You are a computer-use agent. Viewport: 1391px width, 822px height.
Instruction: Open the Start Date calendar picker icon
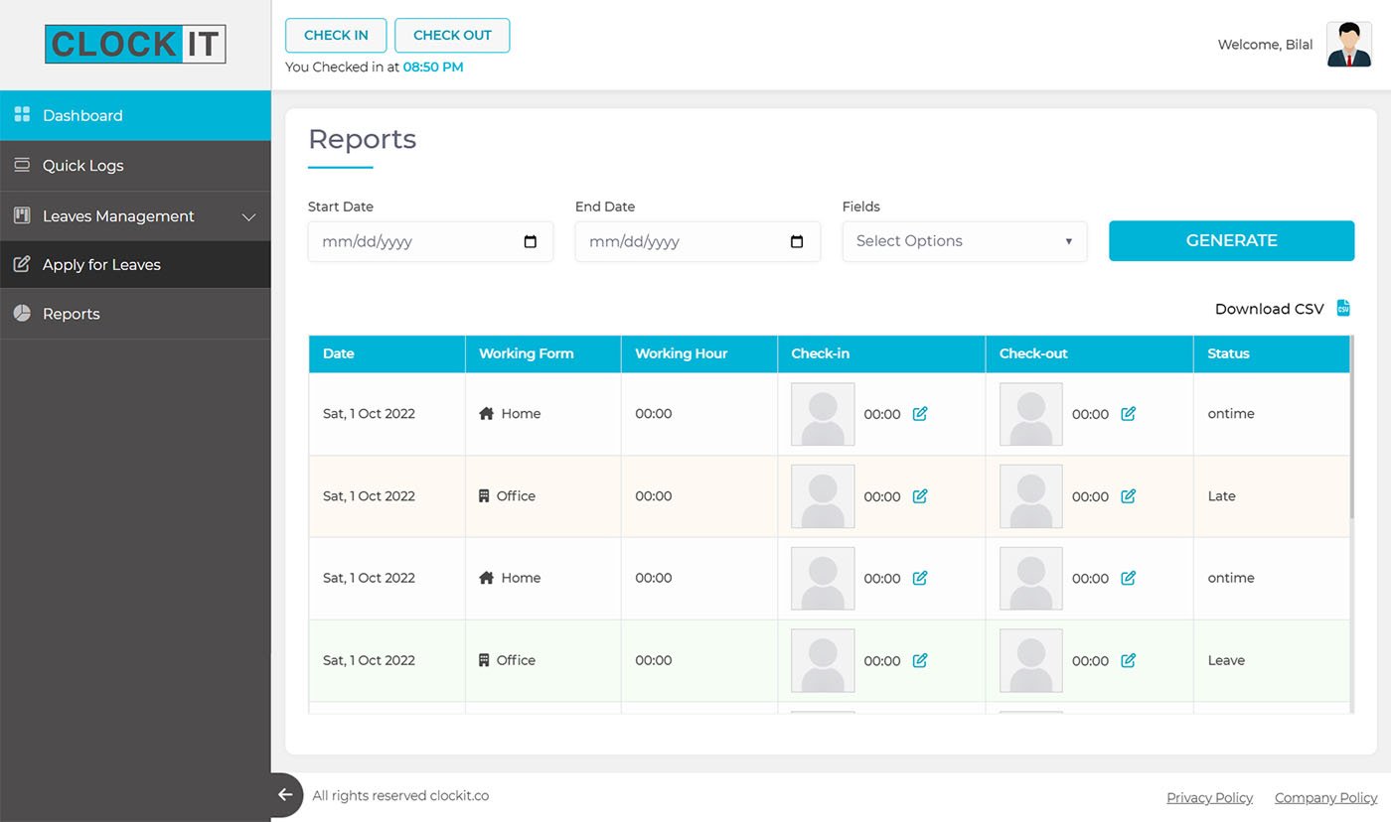coord(530,241)
